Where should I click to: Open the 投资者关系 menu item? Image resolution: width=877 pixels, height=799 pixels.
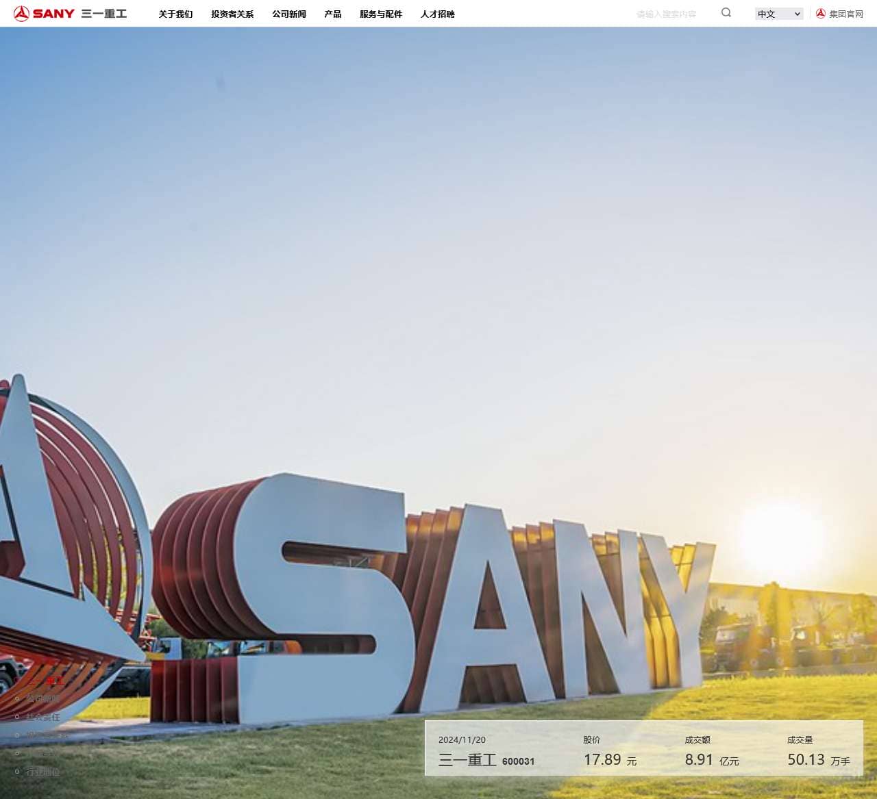tap(232, 14)
